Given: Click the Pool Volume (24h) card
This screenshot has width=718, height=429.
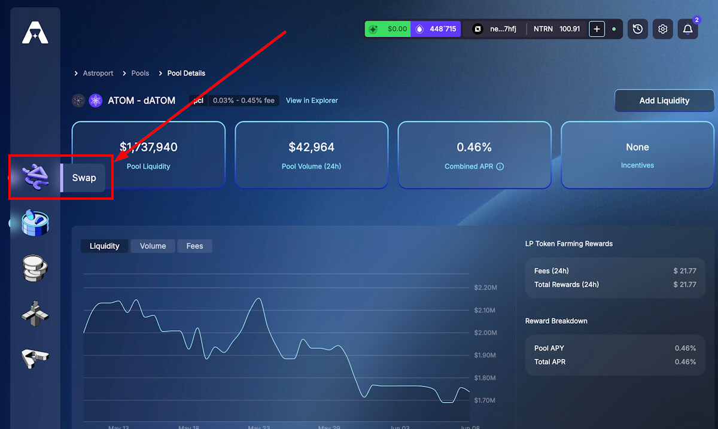Looking at the screenshot, I should [x=311, y=155].
